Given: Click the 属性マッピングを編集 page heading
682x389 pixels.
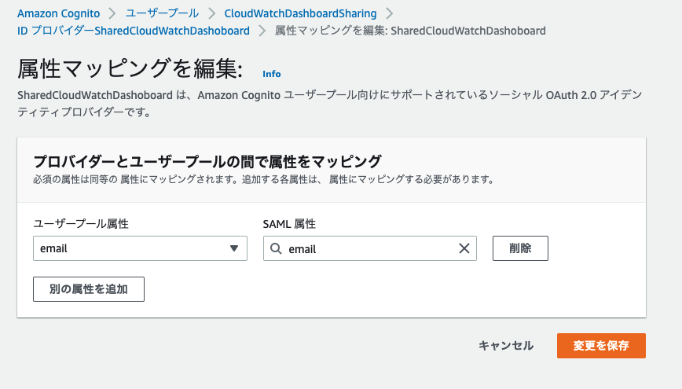Looking at the screenshot, I should click(x=130, y=69).
